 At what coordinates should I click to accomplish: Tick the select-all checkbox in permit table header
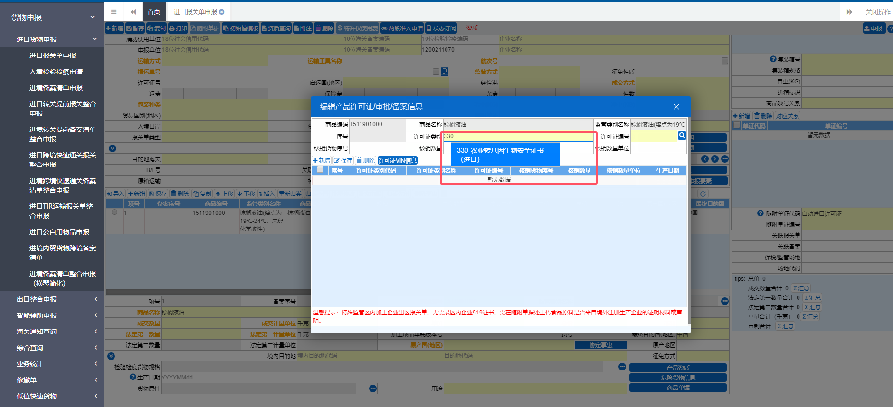tap(320, 170)
